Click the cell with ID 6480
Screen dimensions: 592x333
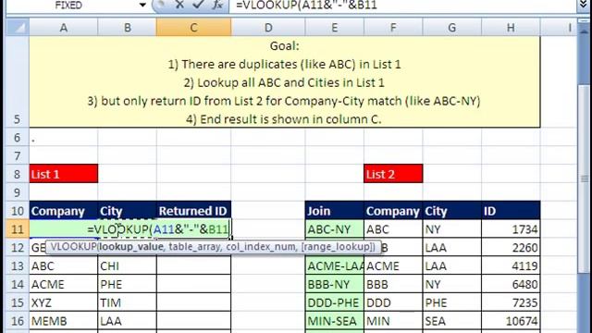(511, 284)
